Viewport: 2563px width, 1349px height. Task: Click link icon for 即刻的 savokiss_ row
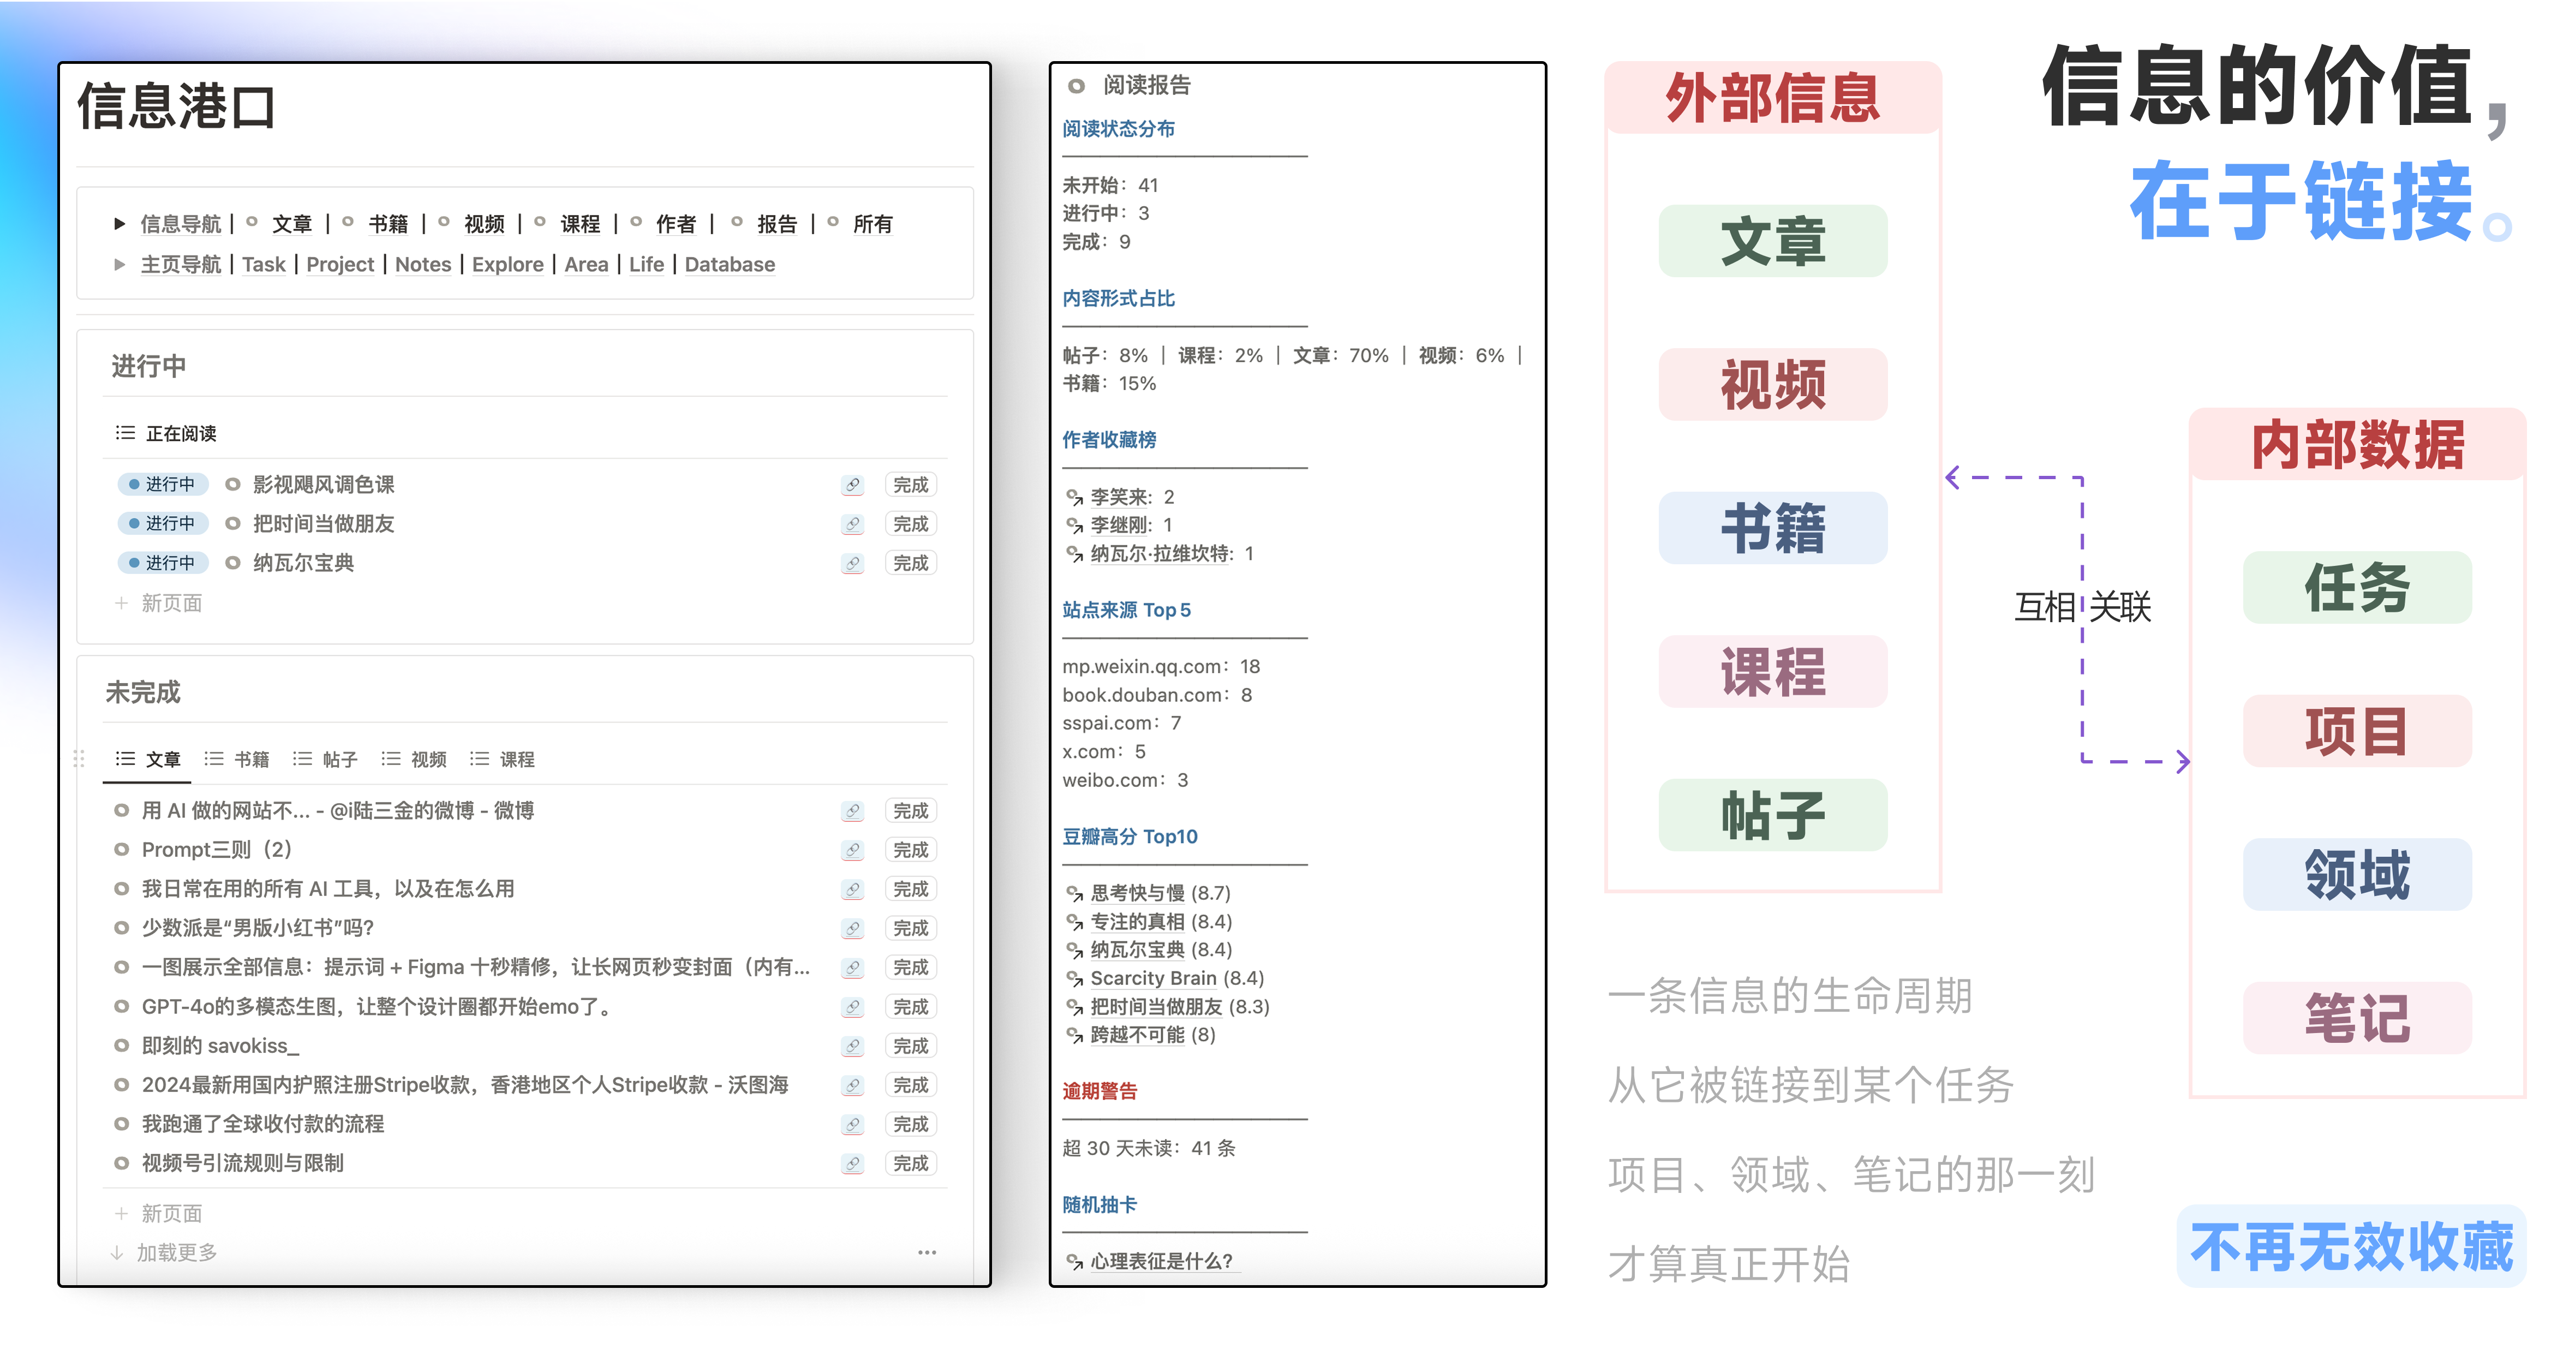pyautogui.click(x=853, y=1047)
